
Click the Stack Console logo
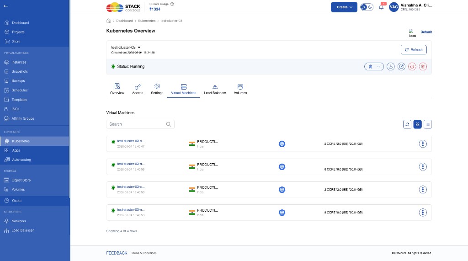[123, 7]
